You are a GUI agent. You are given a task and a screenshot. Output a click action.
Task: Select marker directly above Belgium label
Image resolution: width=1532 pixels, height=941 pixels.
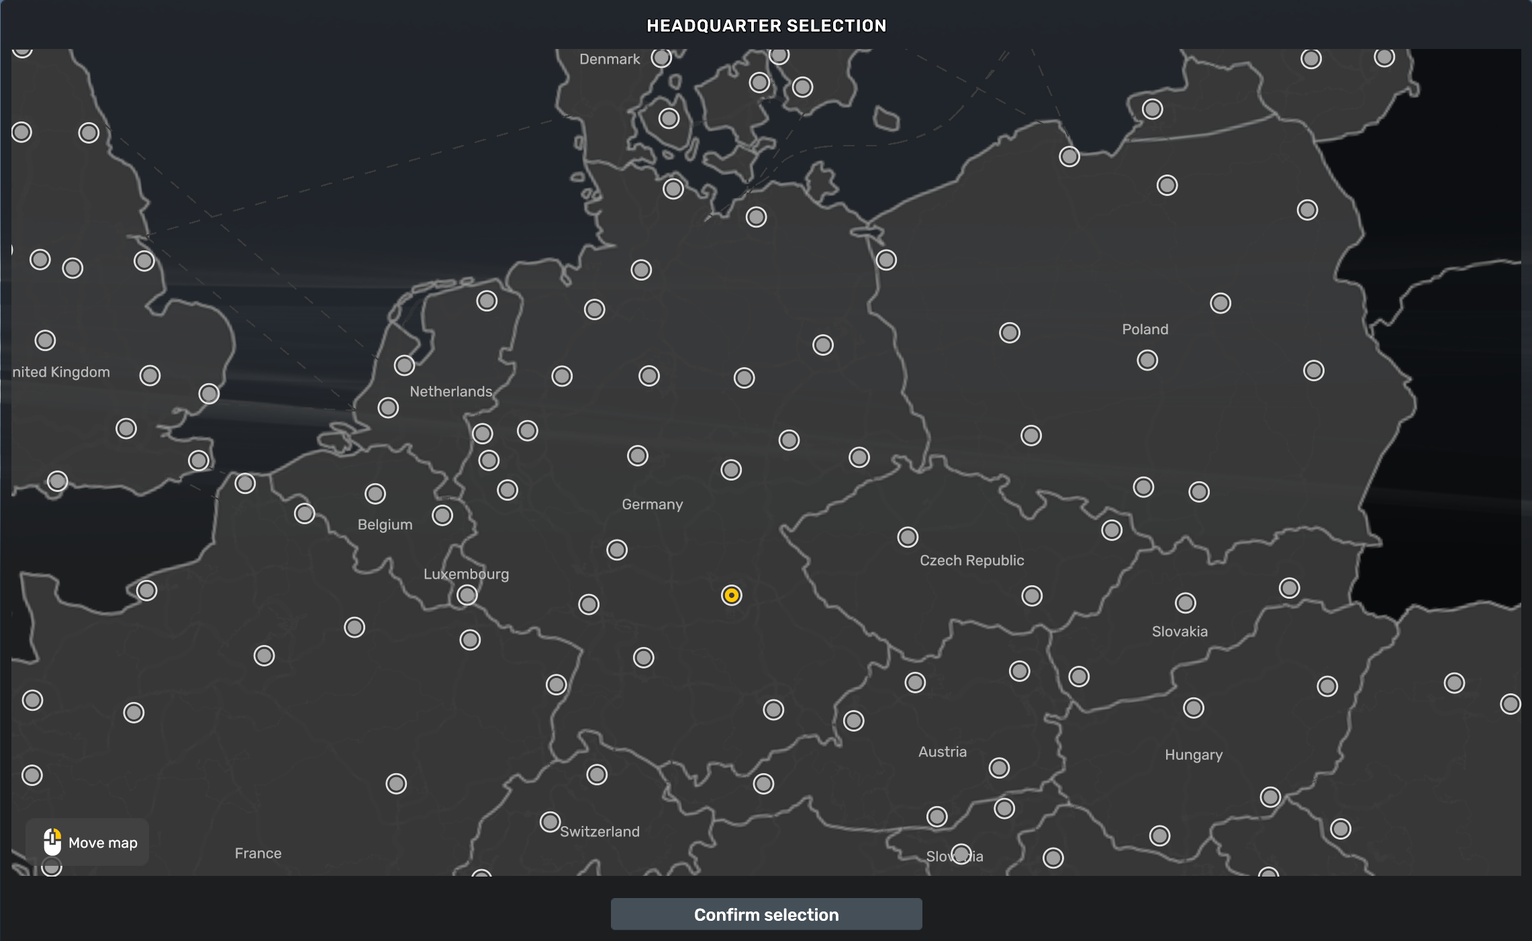(375, 494)
